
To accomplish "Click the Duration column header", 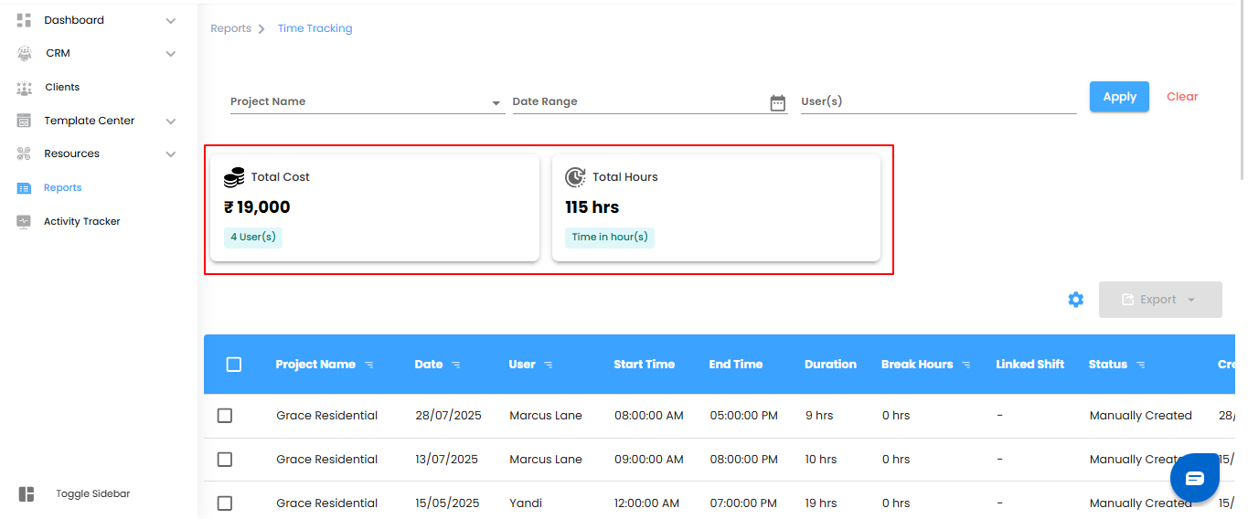I will 830,365.
